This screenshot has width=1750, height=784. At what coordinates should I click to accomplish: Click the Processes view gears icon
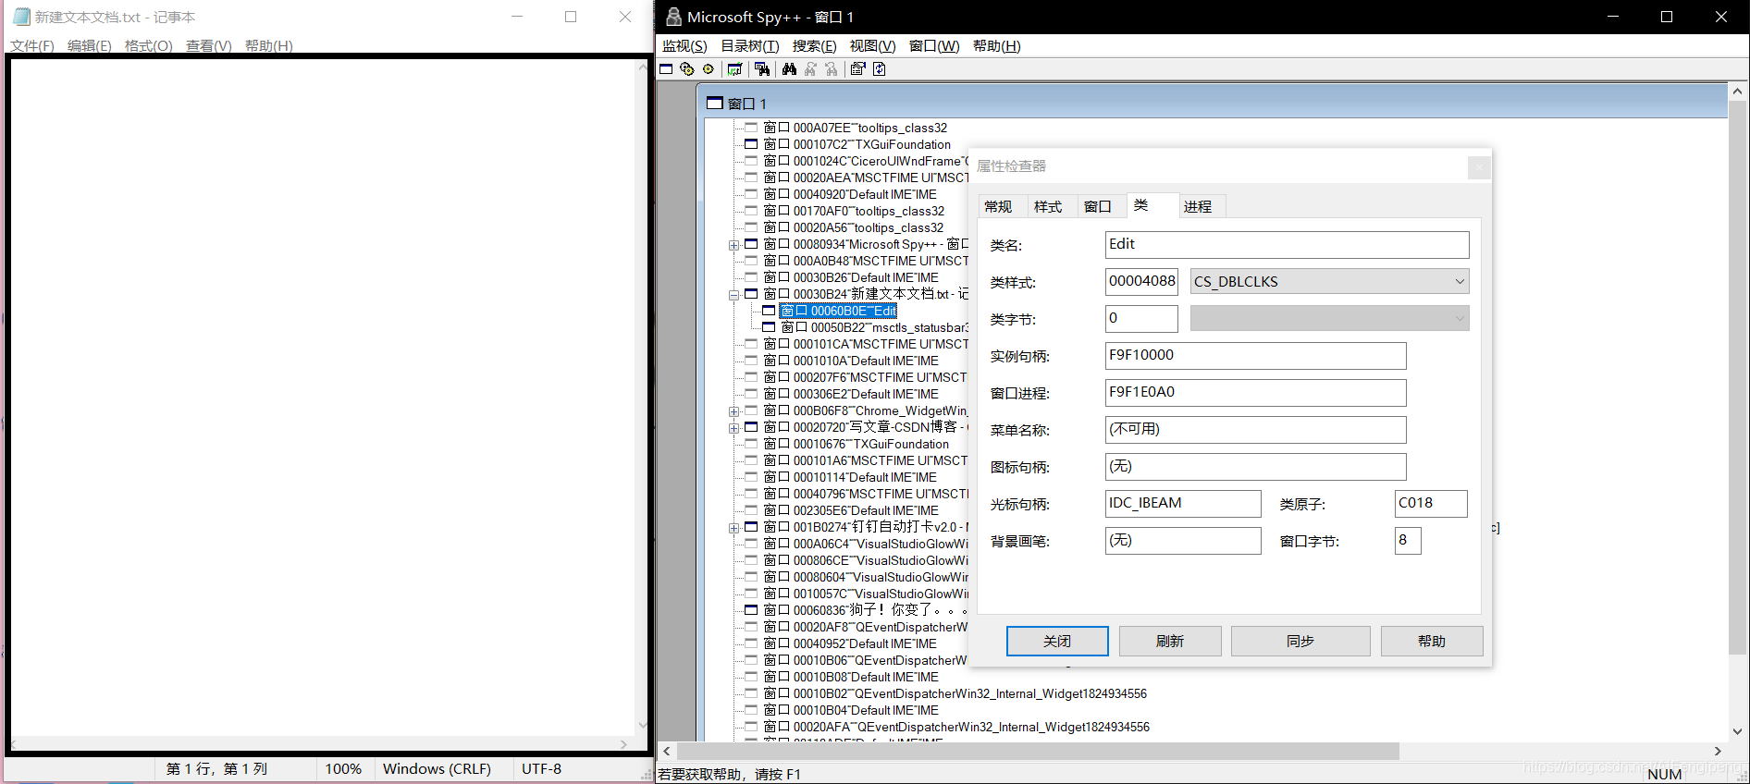click(x=687, y=69)
